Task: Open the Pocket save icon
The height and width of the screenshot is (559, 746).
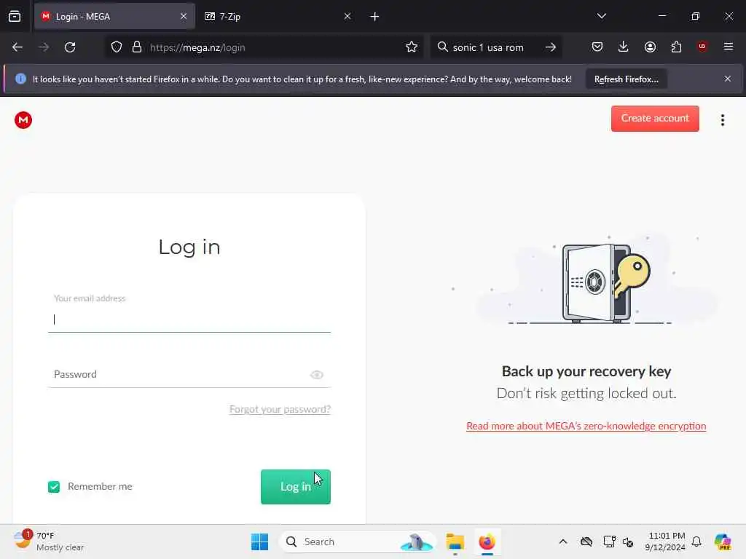Action: [x=597, y=47]
